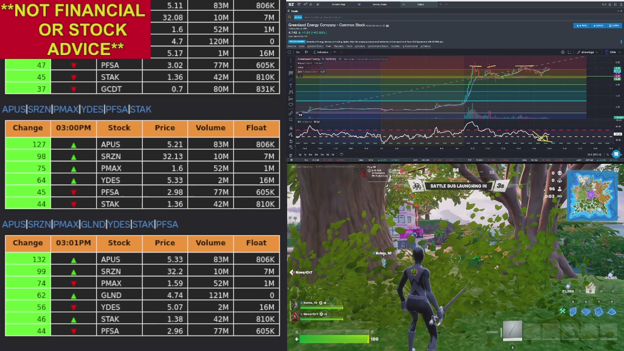This screenshot has height=351, width=624.
Task: Select the ruler measure tool on chart sidebar
Action: pyautogui.click(x=291, y=114)
